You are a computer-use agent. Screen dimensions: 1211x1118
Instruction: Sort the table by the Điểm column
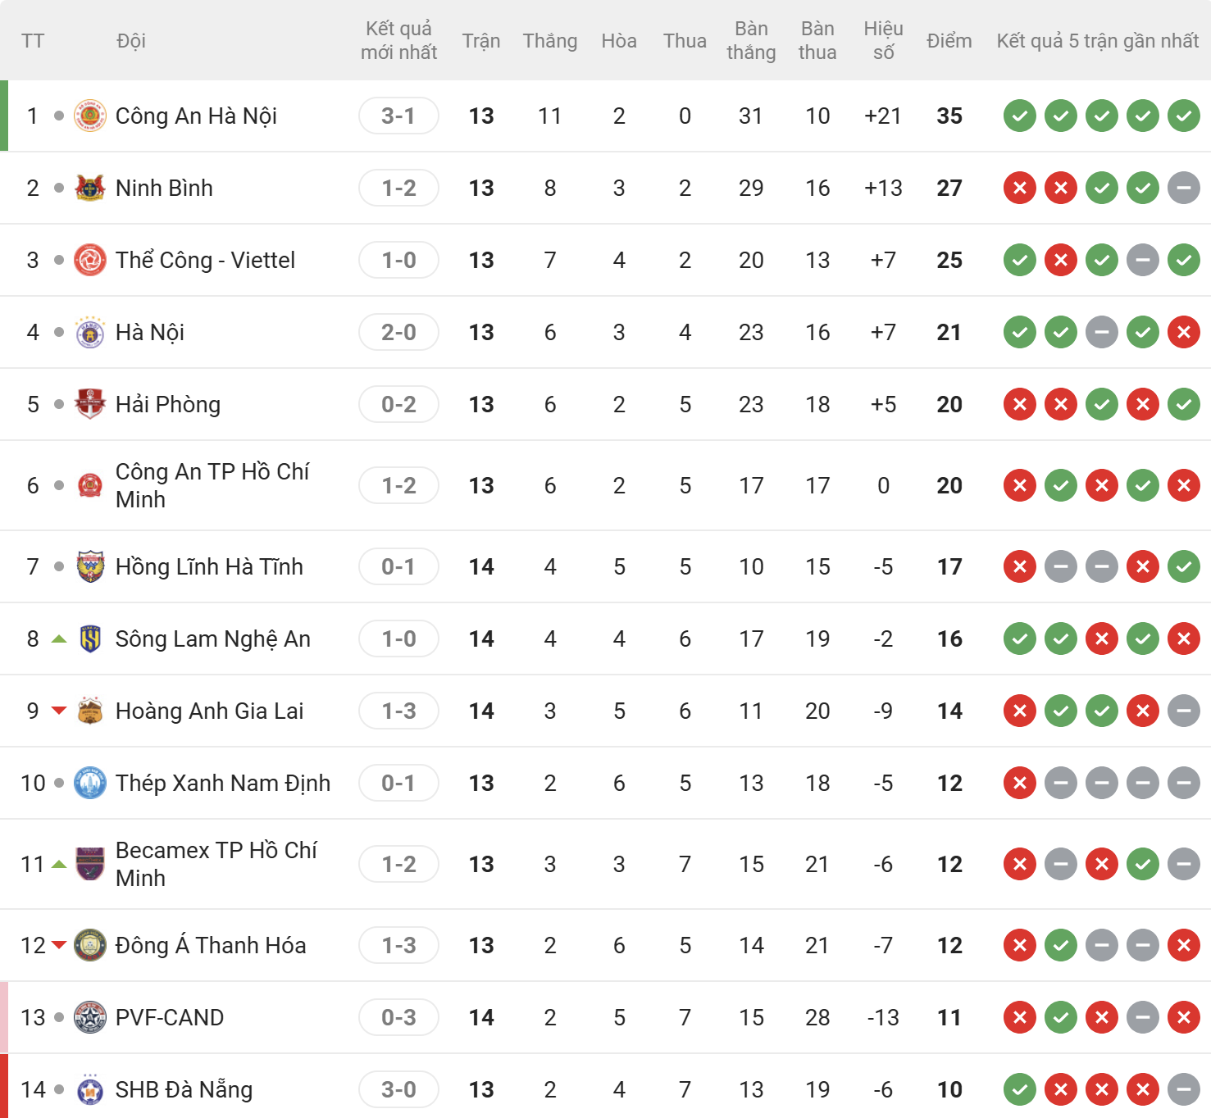[x=949, y=41]
